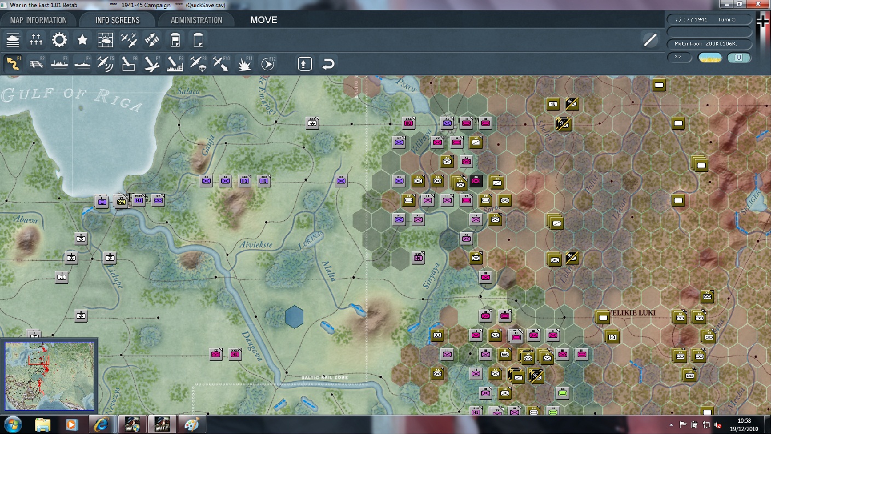Open the Map Information tab

[38, 20]
